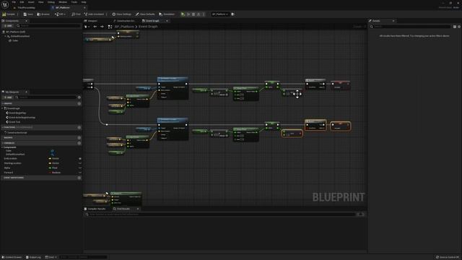Click the skip/step playback icon
The height and width of the screenshot is (260, 462).
(x=188, y=14)
